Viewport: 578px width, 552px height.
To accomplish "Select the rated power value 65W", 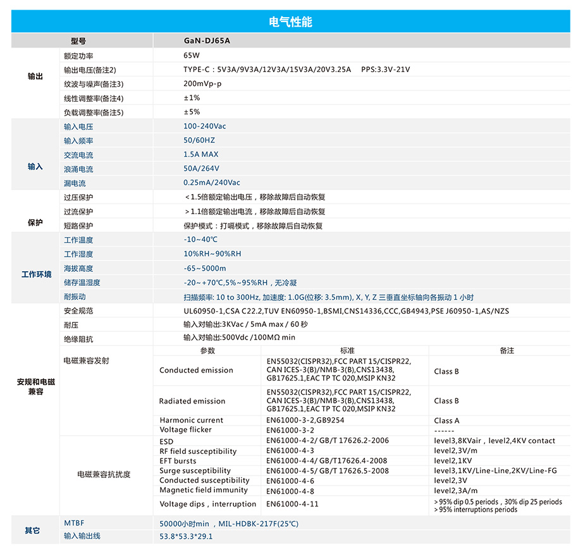I will (192, 55).
